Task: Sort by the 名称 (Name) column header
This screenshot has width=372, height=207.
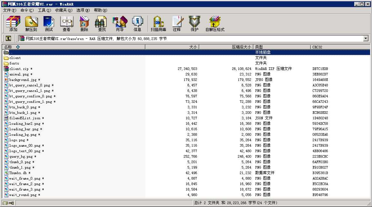Action: 73,47
